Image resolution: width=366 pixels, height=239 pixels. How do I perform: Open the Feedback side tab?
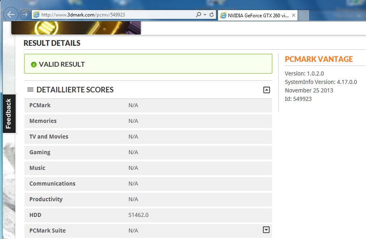pyautogui.click(x=9, y=114)
